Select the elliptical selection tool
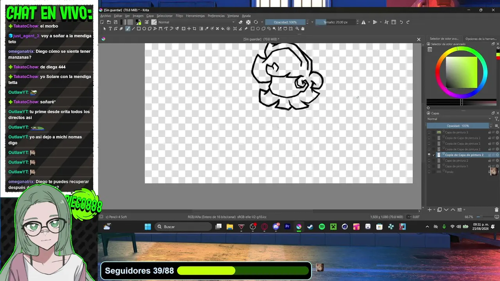The height and width of the screenshot is (281, 500). [258, 28]
